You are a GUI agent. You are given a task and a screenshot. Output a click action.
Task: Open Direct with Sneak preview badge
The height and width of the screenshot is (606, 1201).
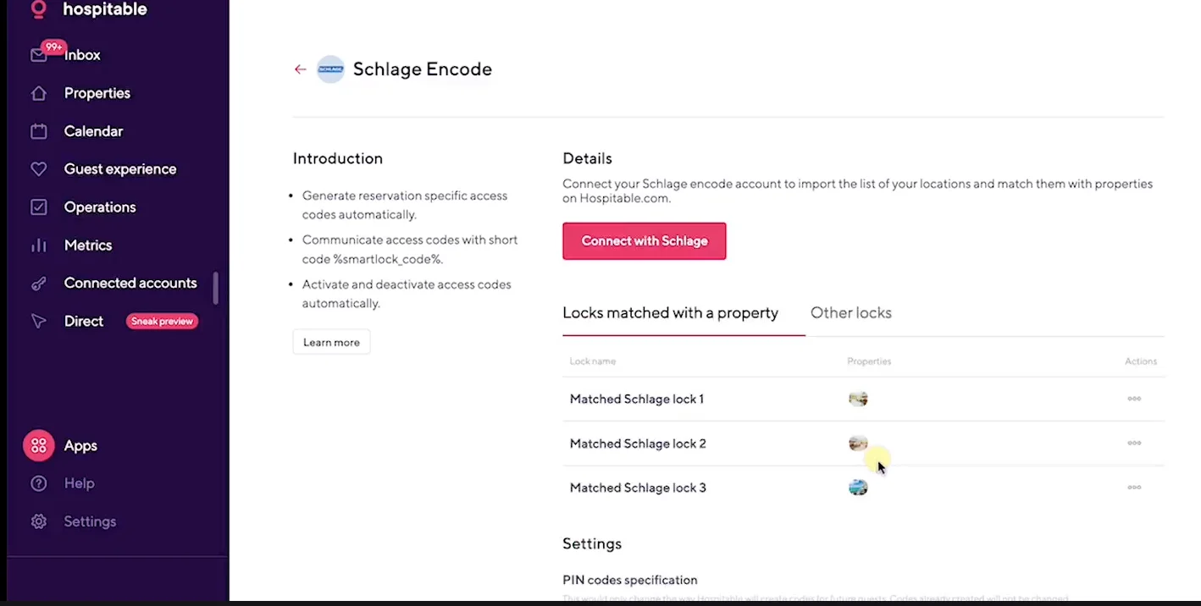[x=84, y=322]
